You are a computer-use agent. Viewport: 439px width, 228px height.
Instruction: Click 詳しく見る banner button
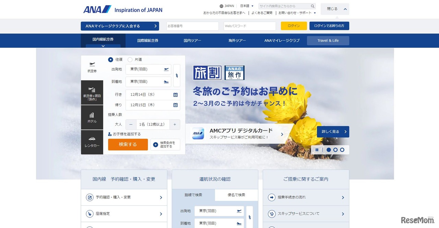333,132
